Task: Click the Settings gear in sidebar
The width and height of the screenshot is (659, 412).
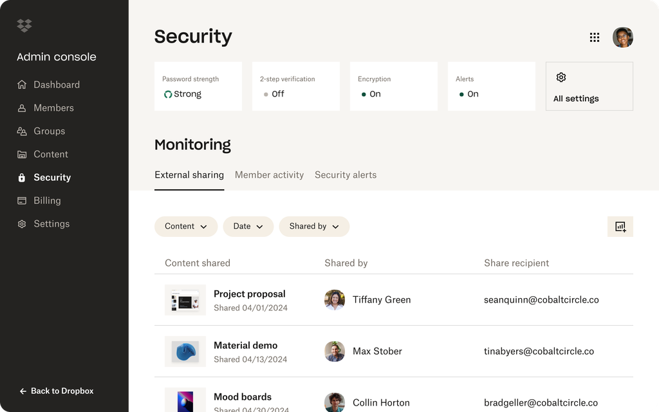Action: (x=22, y=224)
